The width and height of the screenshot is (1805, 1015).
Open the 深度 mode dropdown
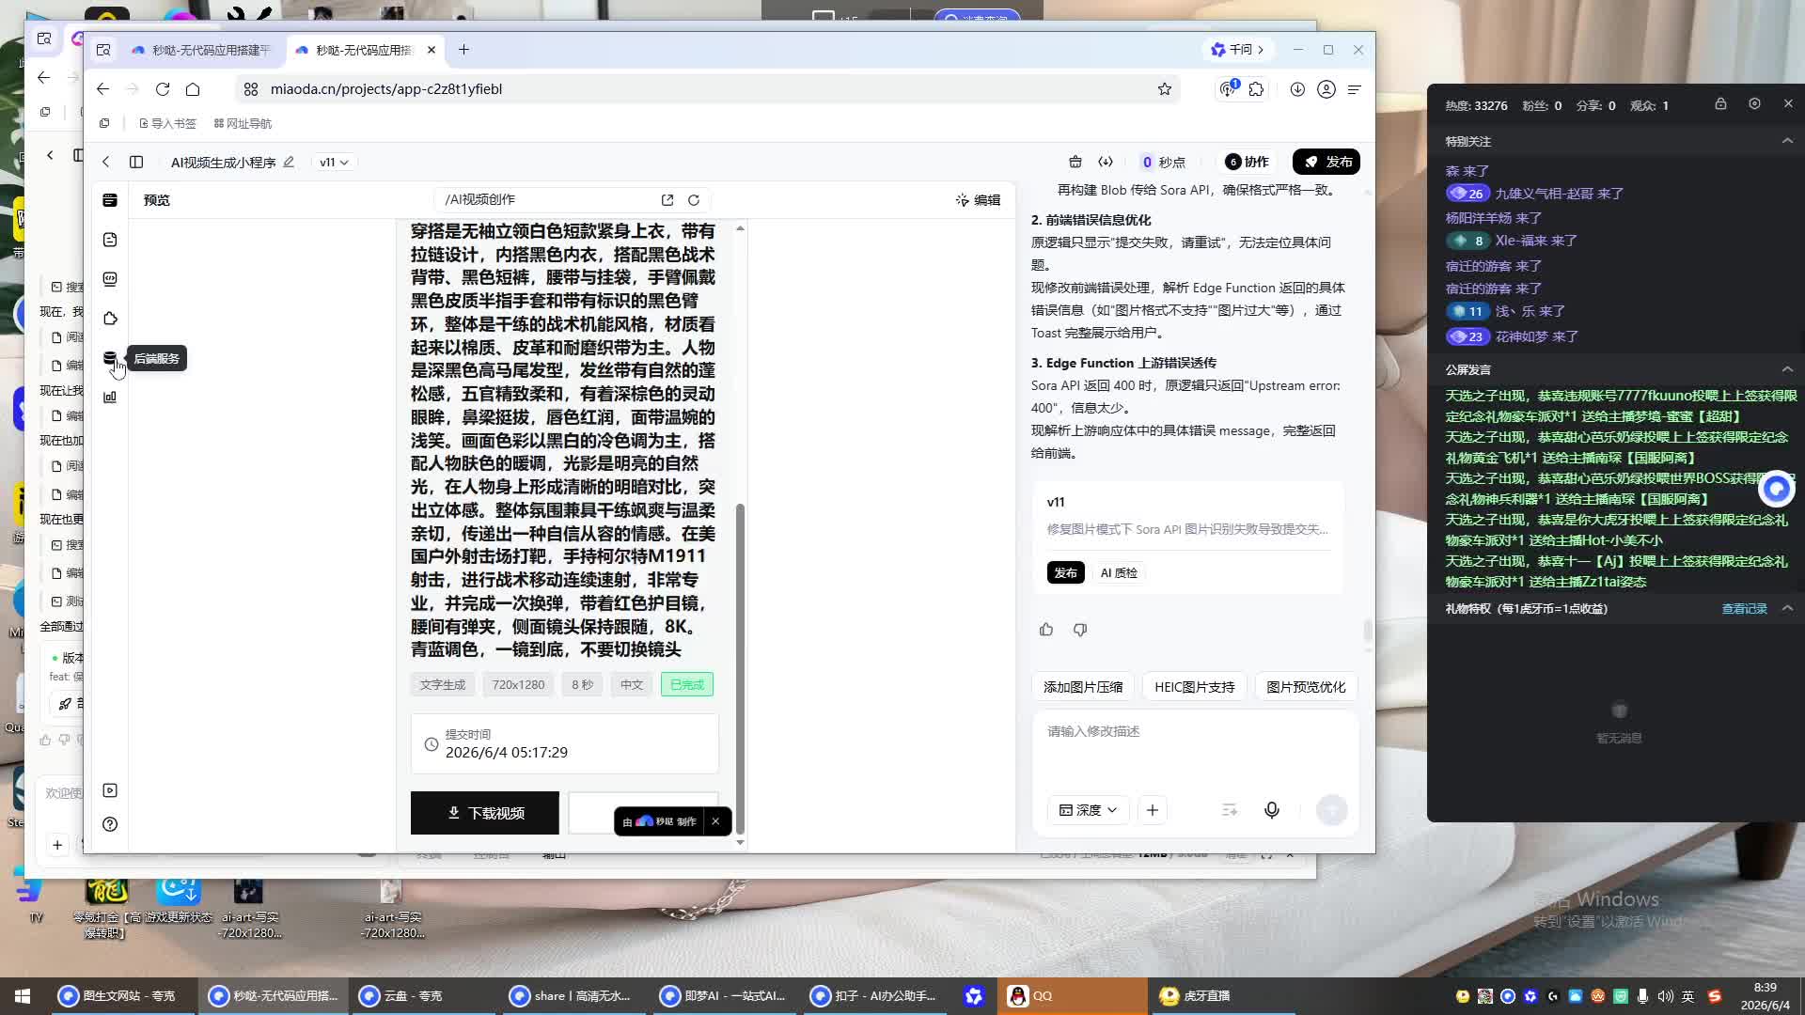click(1089, 810)
